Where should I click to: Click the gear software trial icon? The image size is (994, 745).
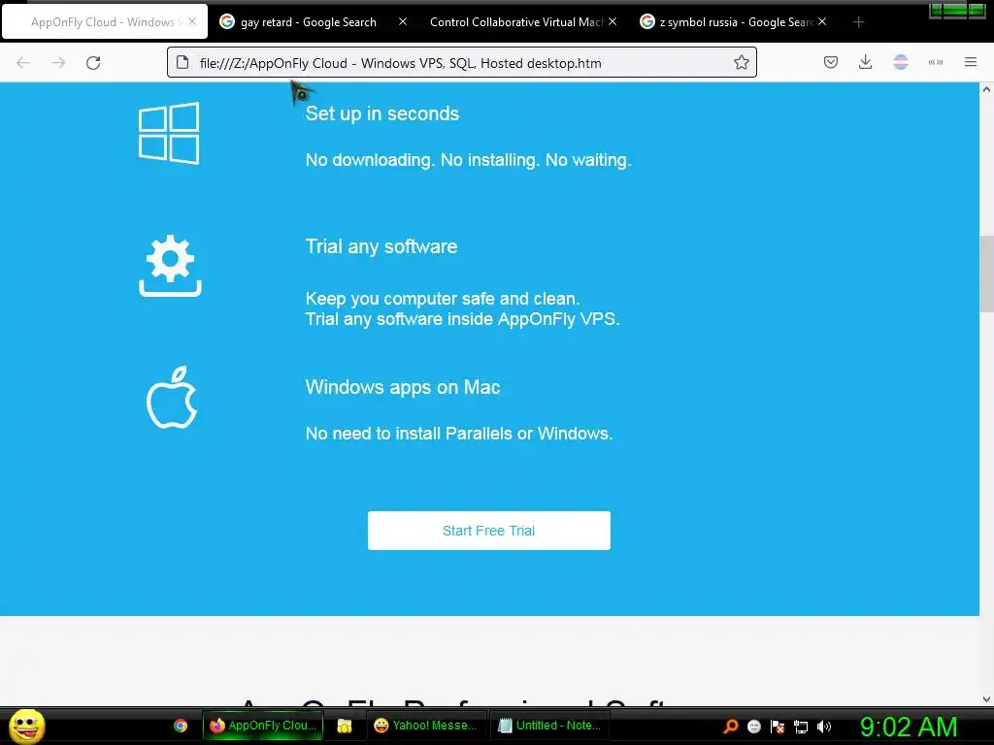coord(170,266)
